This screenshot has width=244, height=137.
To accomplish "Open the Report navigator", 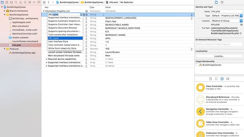I will [39, 2].
